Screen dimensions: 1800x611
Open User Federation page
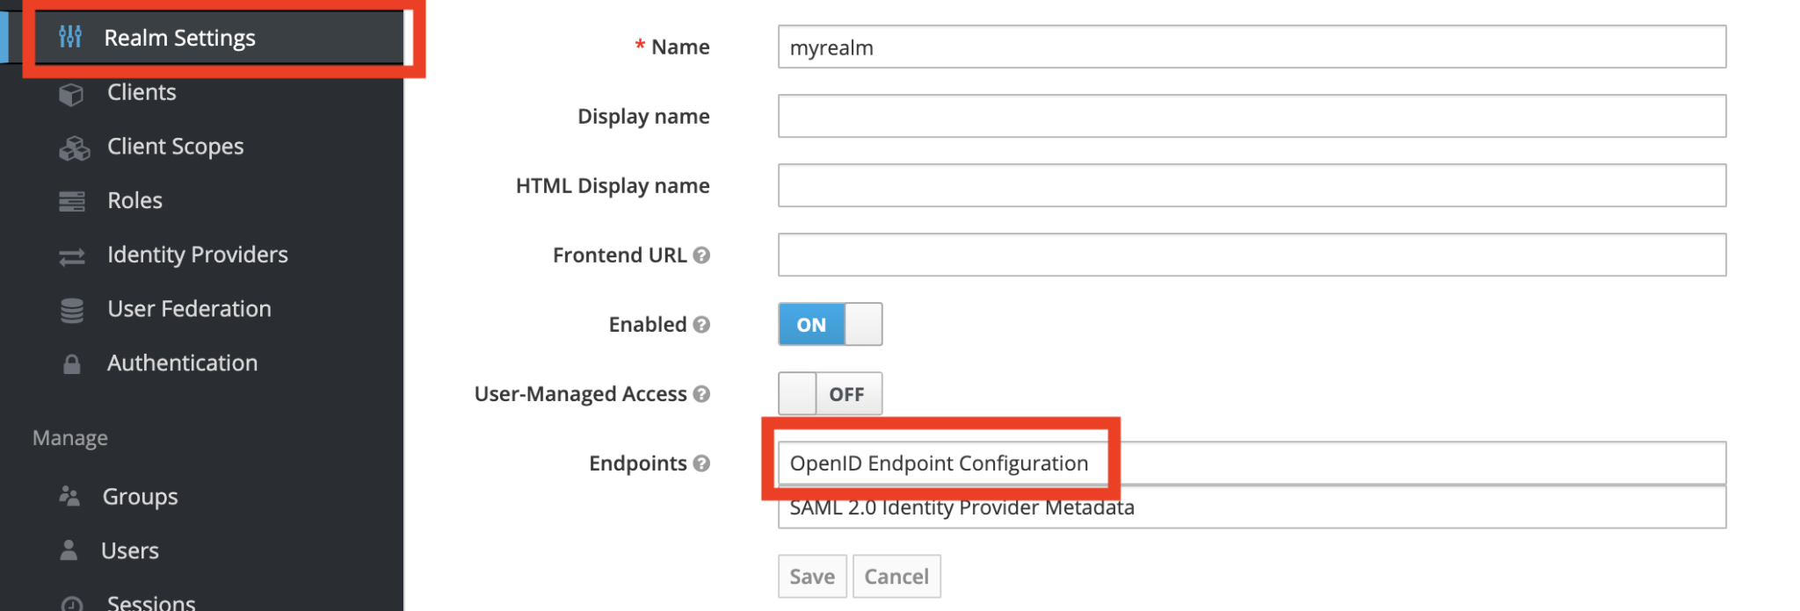189,309
